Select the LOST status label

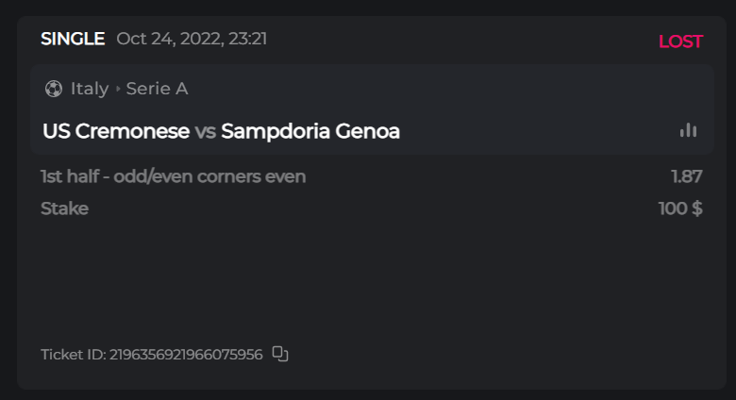click(680, 42)
